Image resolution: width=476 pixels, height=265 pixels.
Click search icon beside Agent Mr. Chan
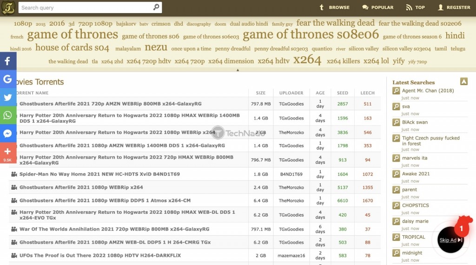pyautogui.click(x=396, y=91)
